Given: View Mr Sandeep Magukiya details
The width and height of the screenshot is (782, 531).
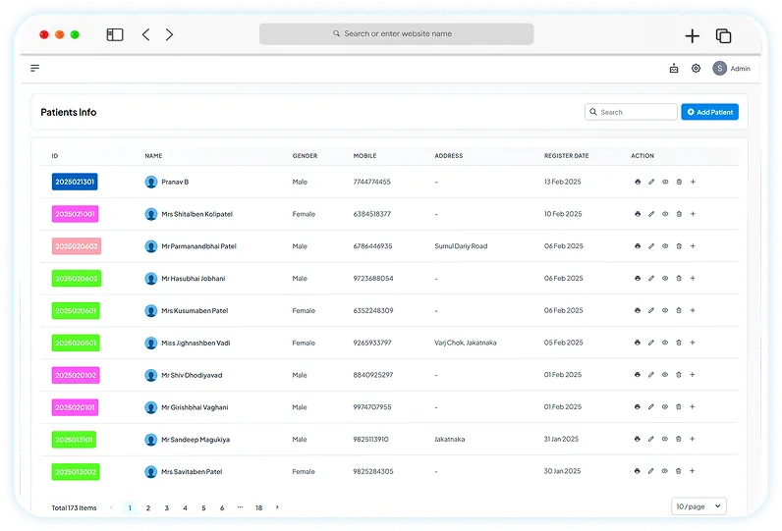Looking at the screenshot, I should 665,439.
